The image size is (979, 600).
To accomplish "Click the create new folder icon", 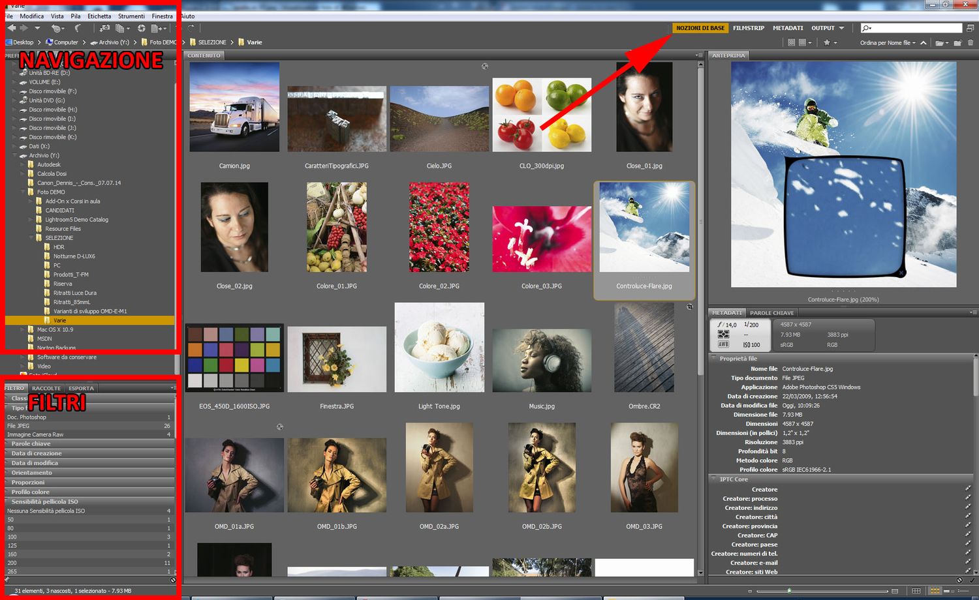I will [957, 43].
